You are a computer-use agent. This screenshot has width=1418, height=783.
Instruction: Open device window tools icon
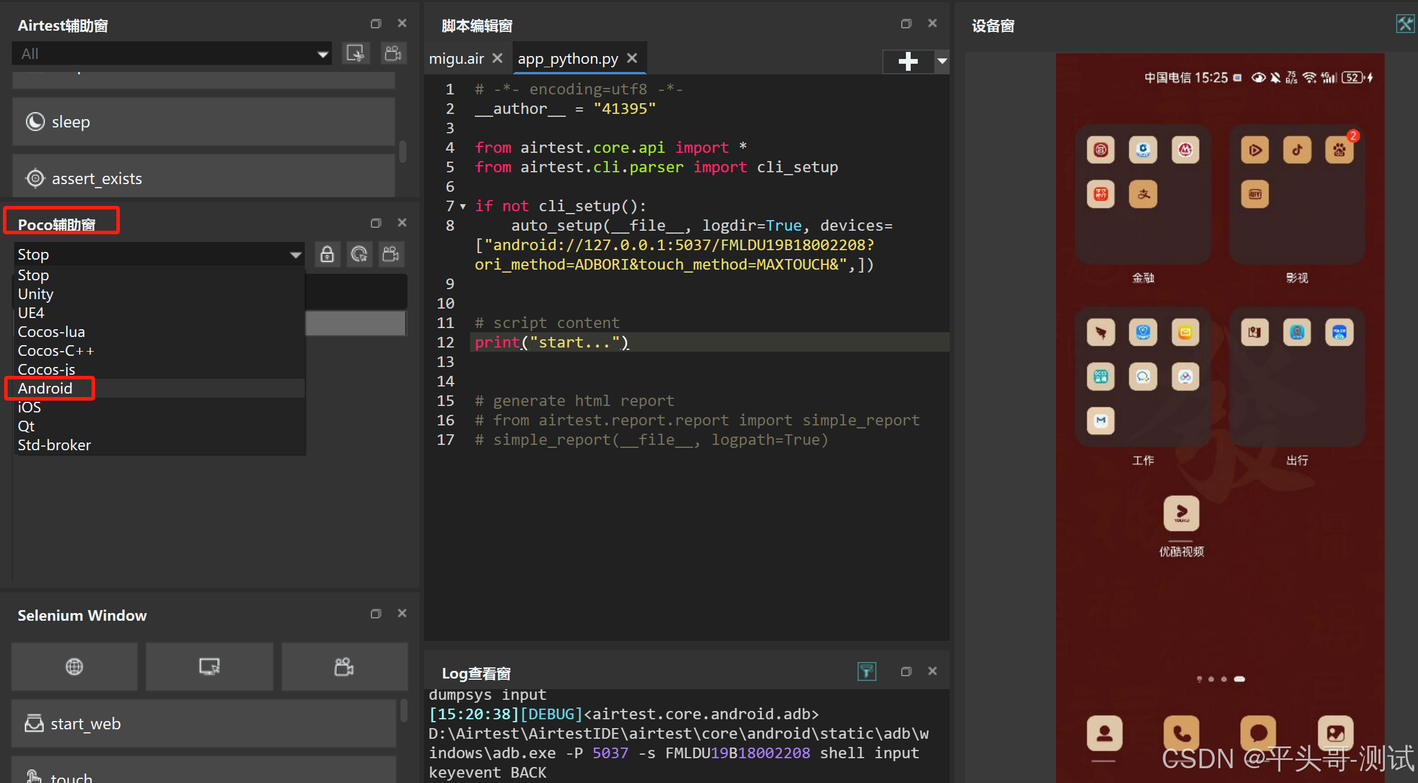pyautogui.click(x=1405, y=24)
